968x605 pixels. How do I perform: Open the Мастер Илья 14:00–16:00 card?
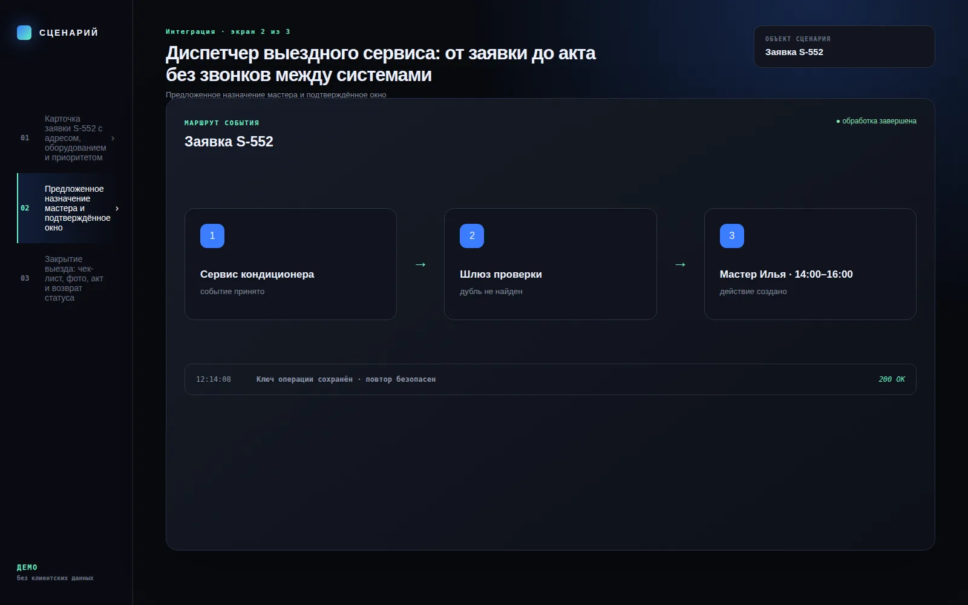tap(810, 264)
